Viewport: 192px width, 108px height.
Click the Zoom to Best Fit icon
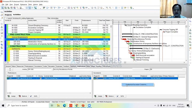coord(113,8)
